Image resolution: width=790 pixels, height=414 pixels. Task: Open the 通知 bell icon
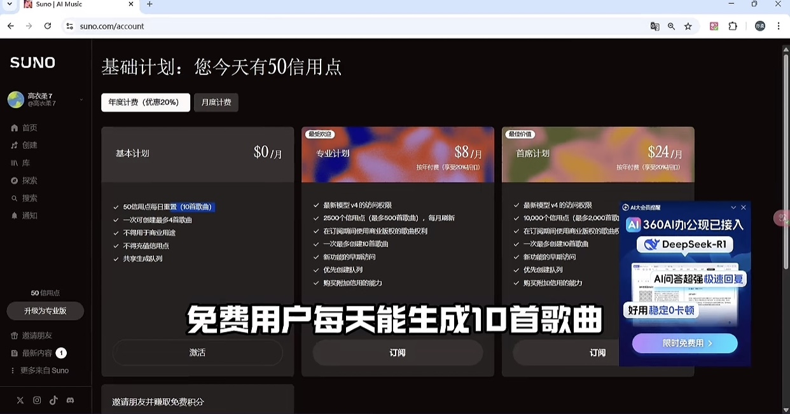[15, 216]
